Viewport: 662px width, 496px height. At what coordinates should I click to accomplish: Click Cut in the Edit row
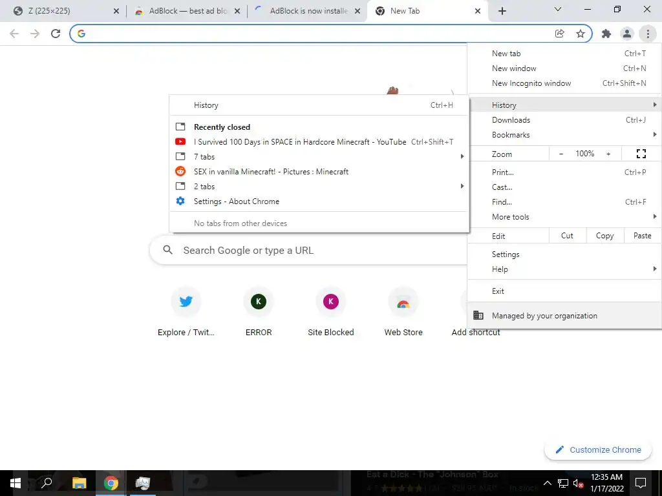tap(568, 236)
